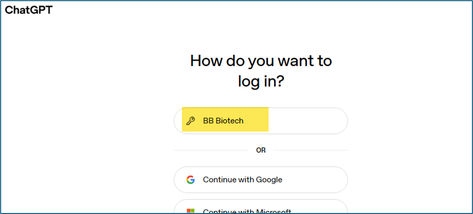Click the "How do you want to" heading line
This screenshot has height=214, width=473.
pyautogui.click(x=261, y=61)
